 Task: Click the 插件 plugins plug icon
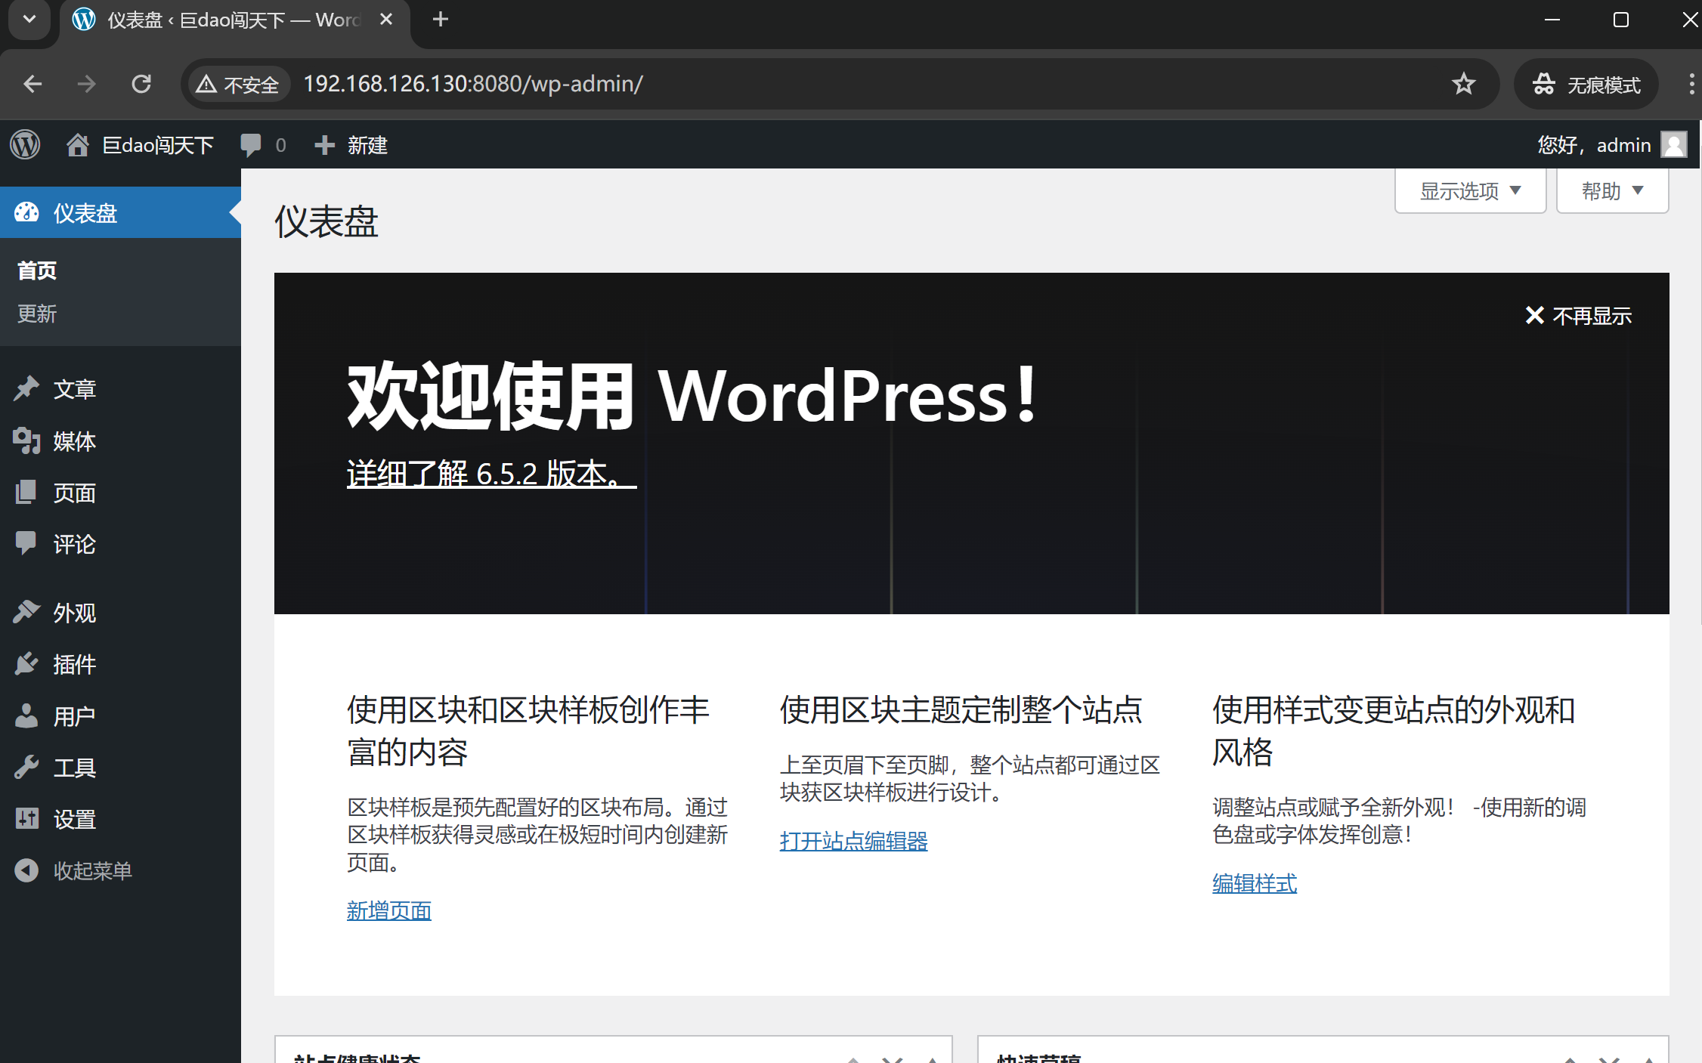pyautogui.click(x=26, y=663)
